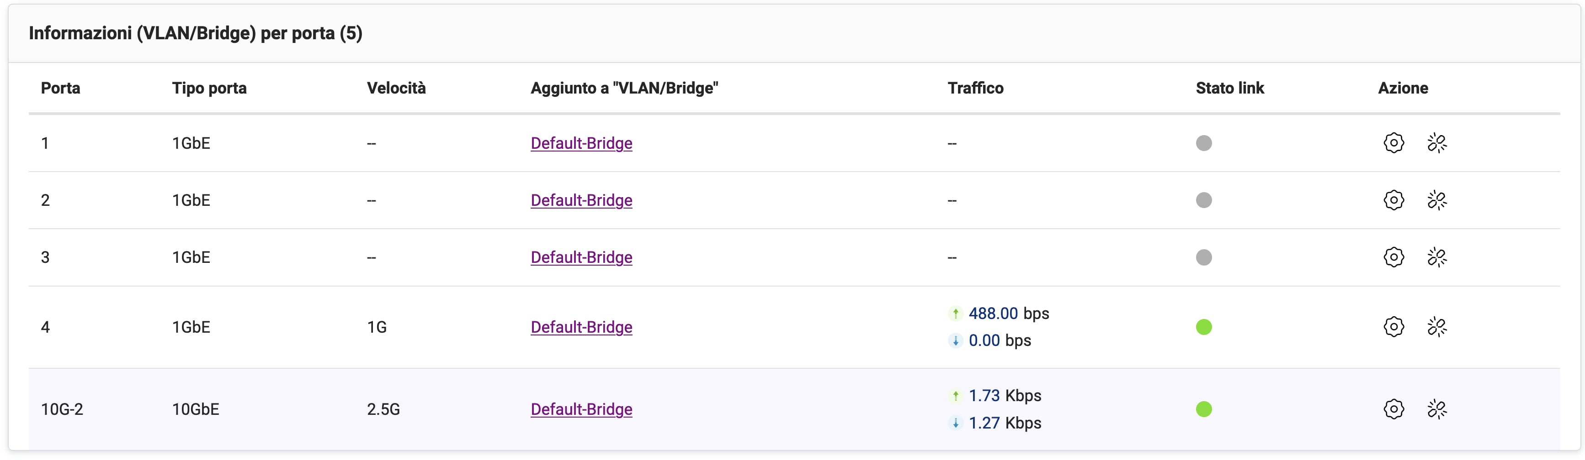
Task: Open Default-Bridge link in port 2 row
Action: tap(581, 200)
